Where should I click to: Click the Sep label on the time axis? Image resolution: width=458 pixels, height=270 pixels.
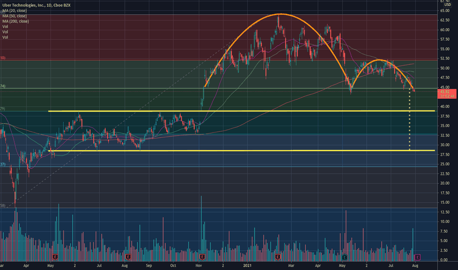(149, 266)
